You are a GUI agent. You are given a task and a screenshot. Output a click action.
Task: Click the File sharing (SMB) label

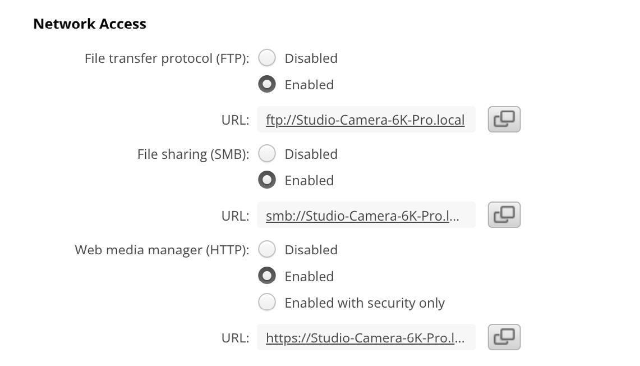point(193,154)
